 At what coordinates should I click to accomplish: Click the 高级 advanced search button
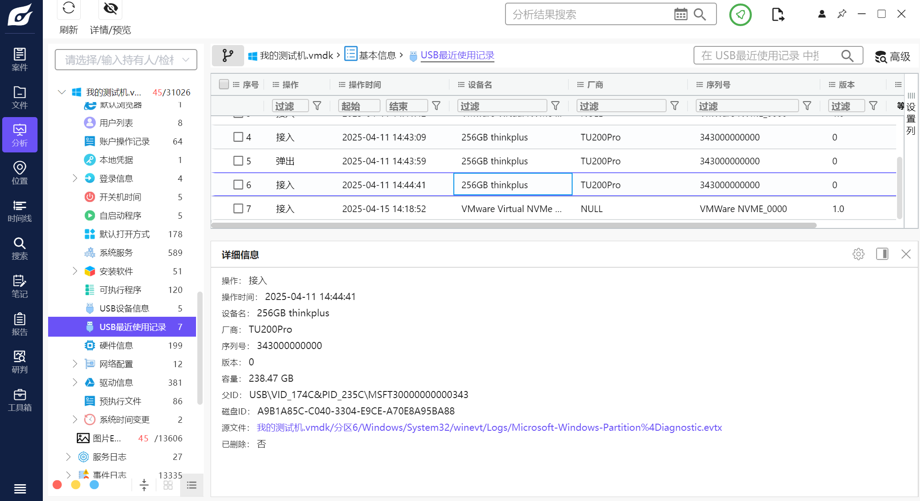click(x=892, y=57)
